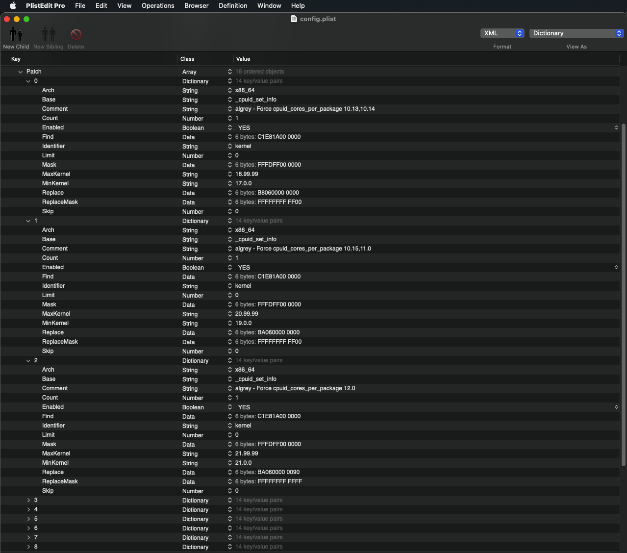Select MaxKernel value 18.99.99
This screenshot has width=627, height=553.
(x=247, y=174)
